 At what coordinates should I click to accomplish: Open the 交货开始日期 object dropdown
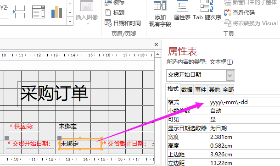pos(230,75)
